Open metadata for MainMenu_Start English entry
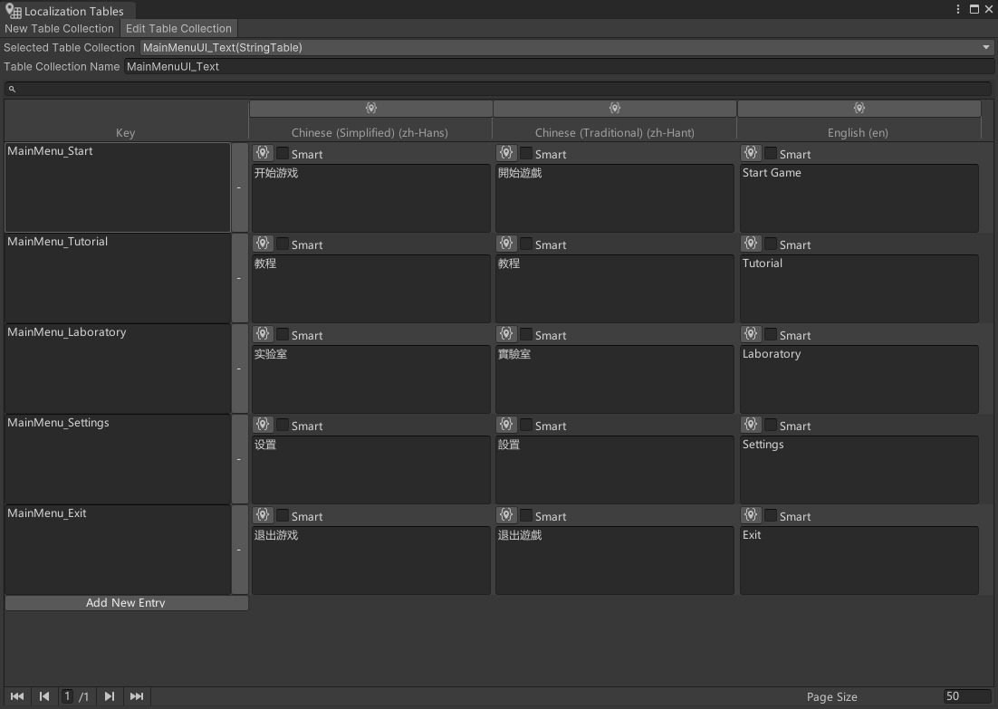This screenshot has width=998, height=709. [x=751, y=153]
